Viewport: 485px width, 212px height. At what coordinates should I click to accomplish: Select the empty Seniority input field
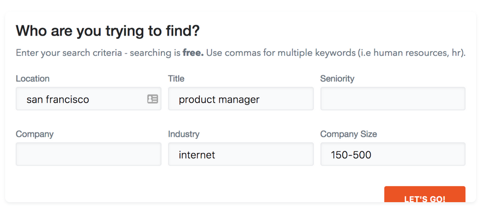393,99
